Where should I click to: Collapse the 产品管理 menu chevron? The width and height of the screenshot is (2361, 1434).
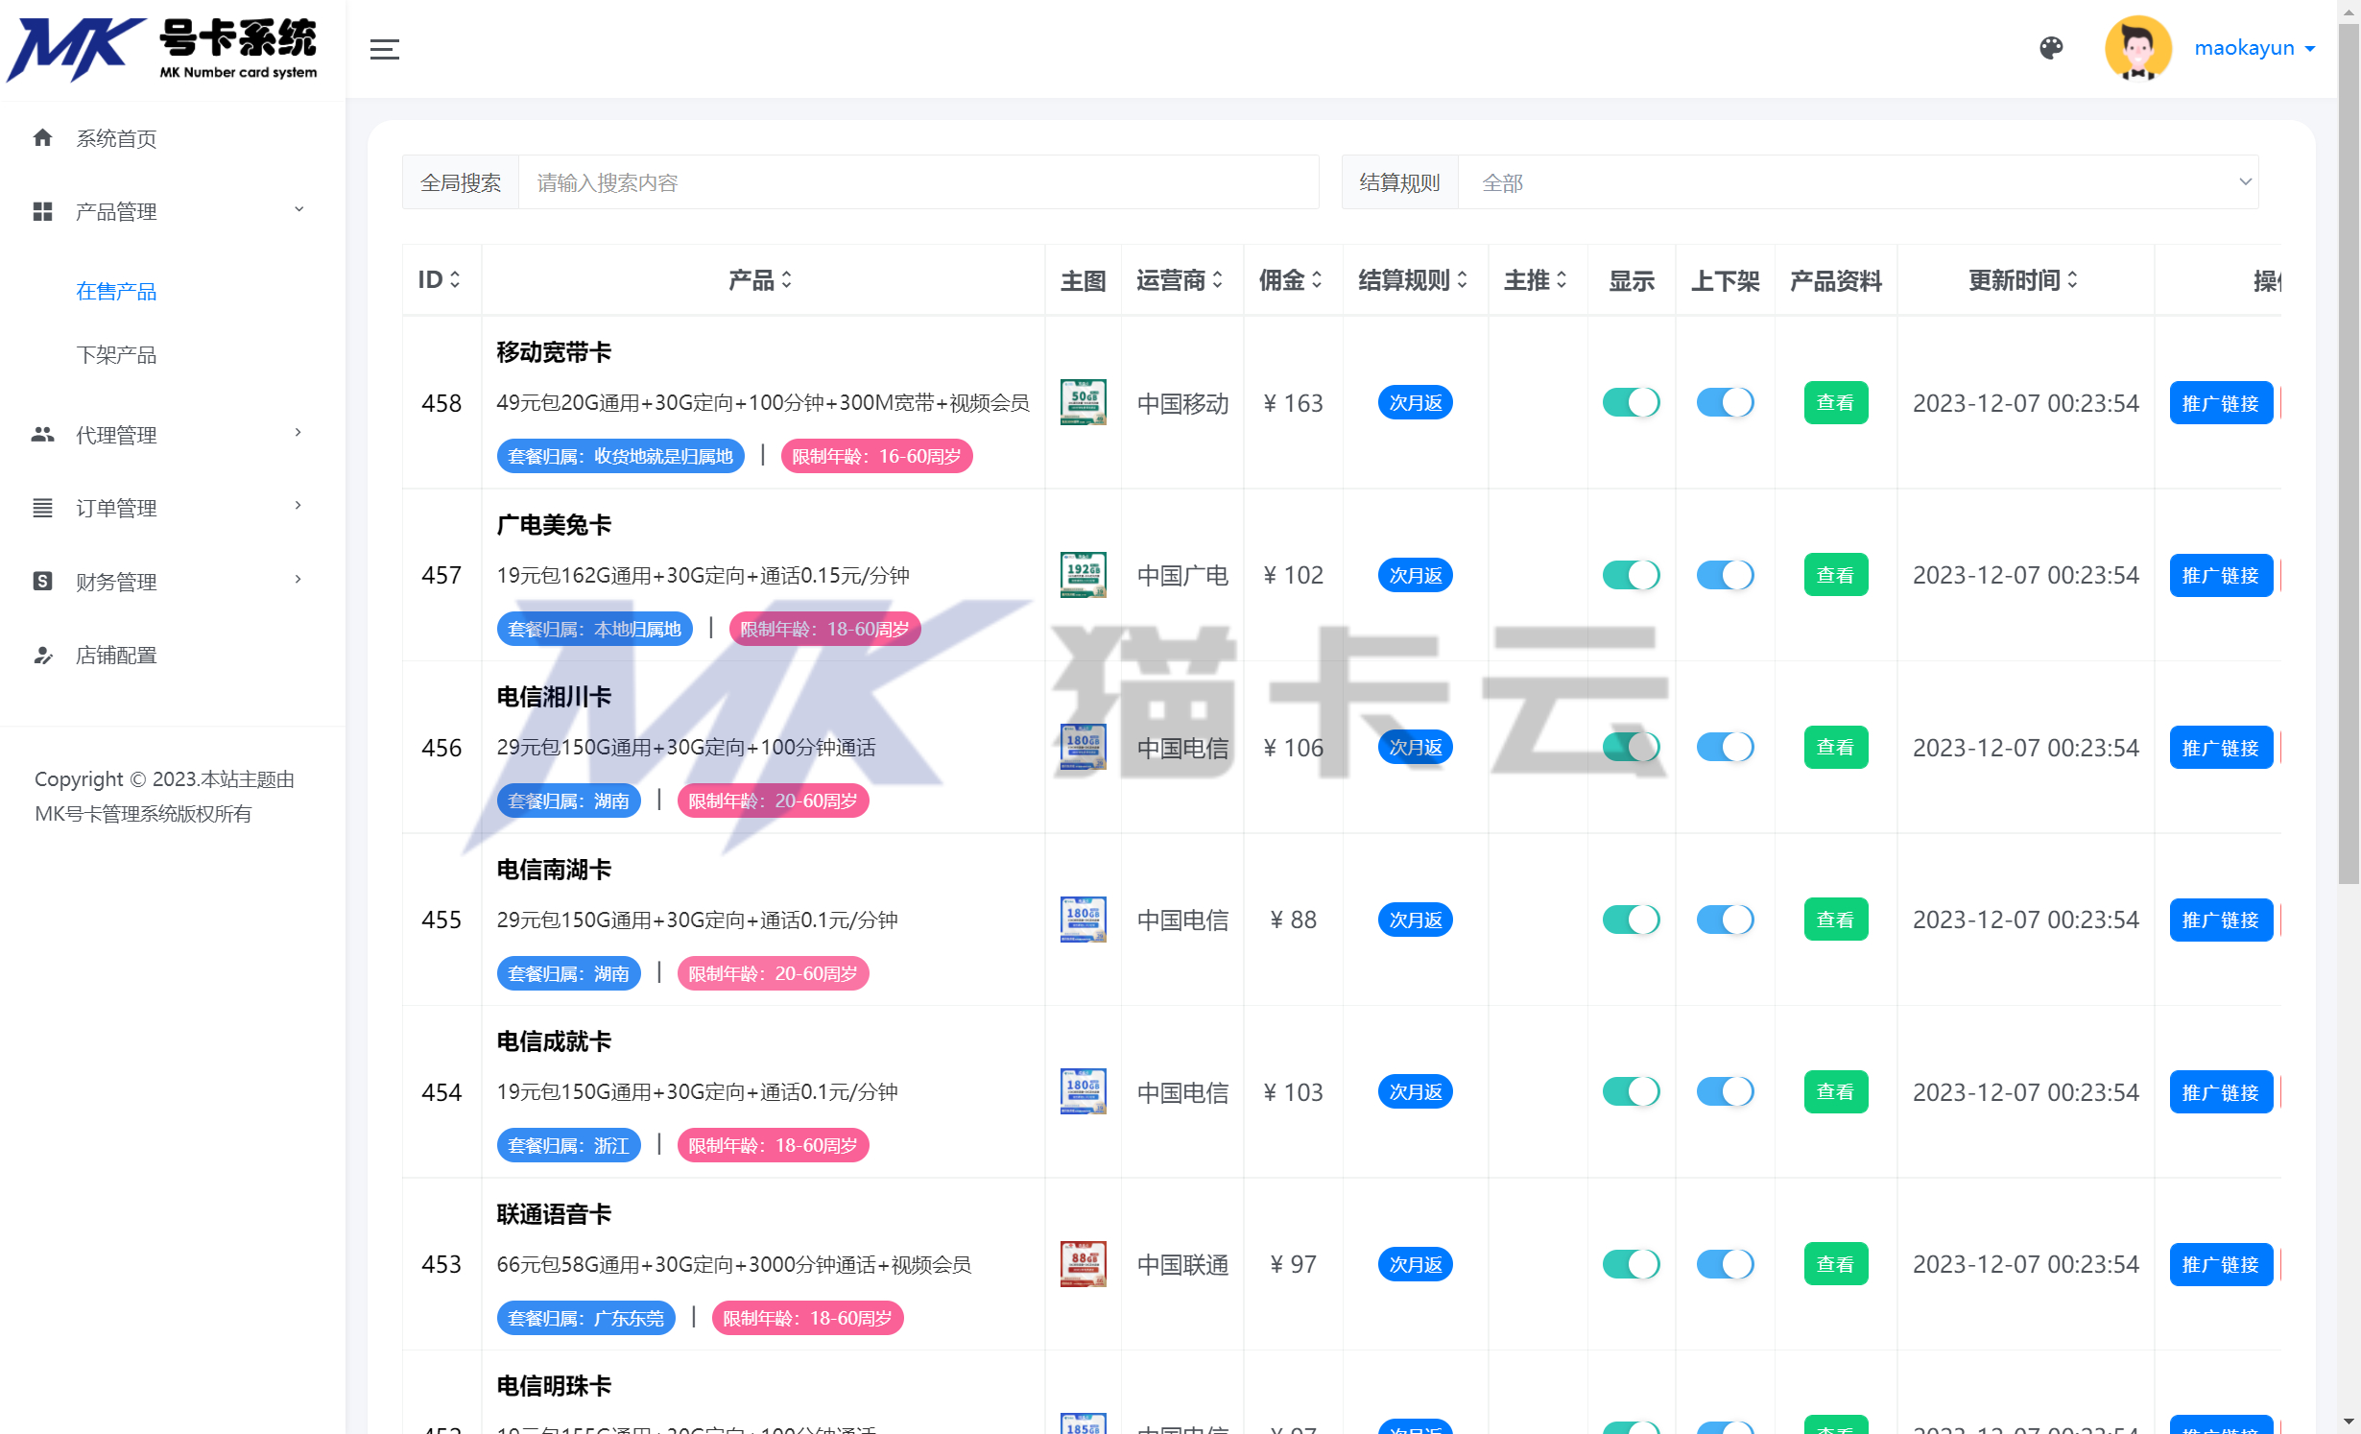pos(298,209)
